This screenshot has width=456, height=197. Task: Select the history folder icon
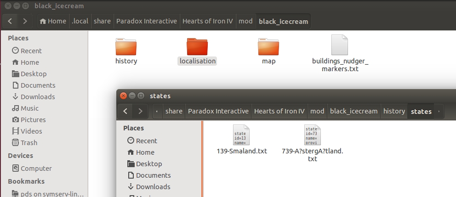coord(126,46)
